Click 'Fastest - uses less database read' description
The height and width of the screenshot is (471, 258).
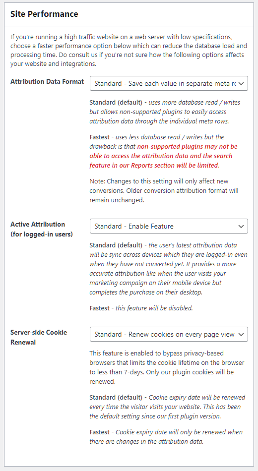coord(163,151)
